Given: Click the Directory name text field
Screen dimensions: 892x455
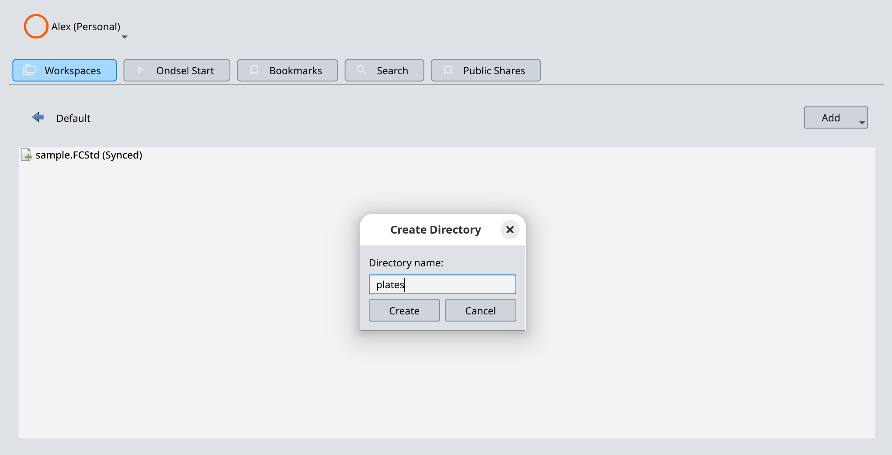Looking at the screenshot, I should [442, 284].
